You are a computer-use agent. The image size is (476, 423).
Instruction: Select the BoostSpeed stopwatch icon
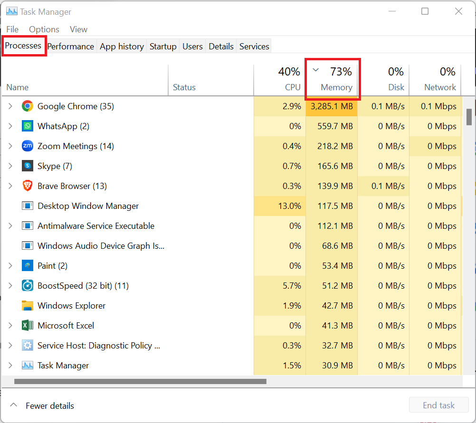pos(27,286)
